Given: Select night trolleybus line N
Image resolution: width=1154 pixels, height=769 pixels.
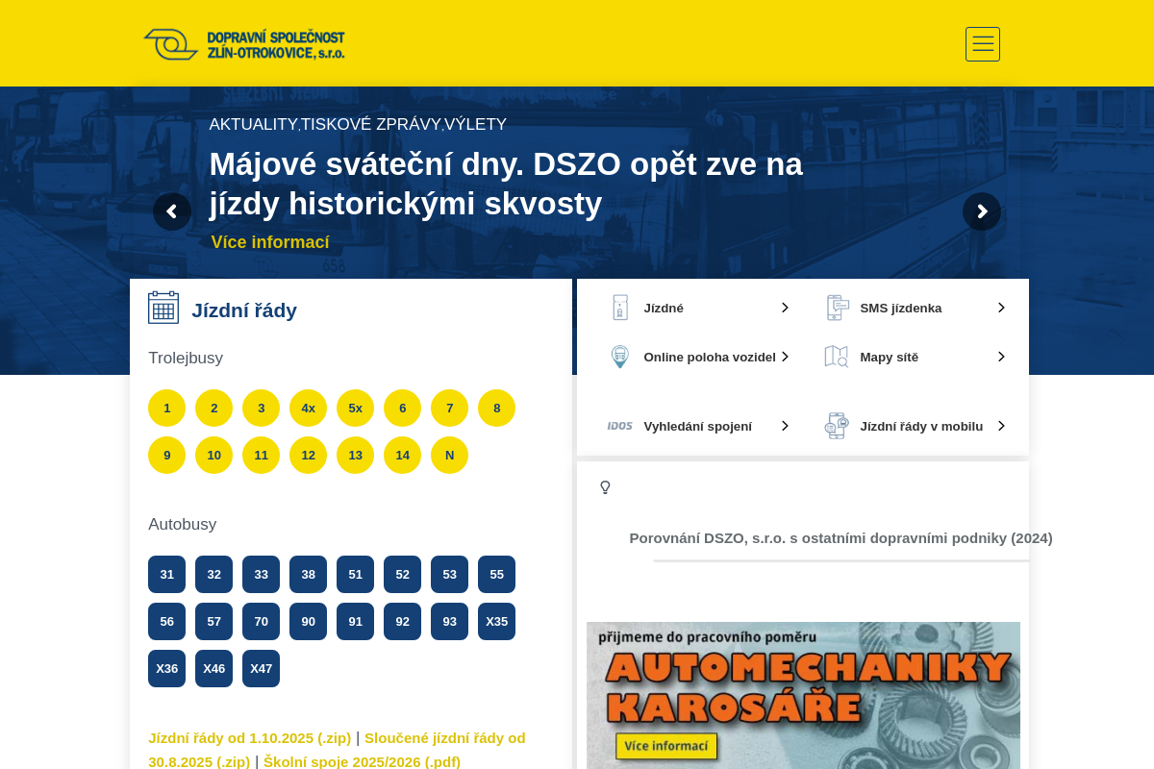Looking at the screenshot, I should point(449,455).
